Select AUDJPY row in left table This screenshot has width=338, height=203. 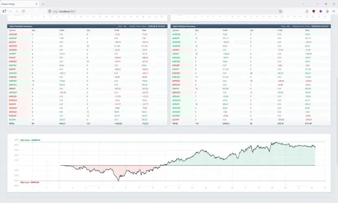click(x=87, y=42)
